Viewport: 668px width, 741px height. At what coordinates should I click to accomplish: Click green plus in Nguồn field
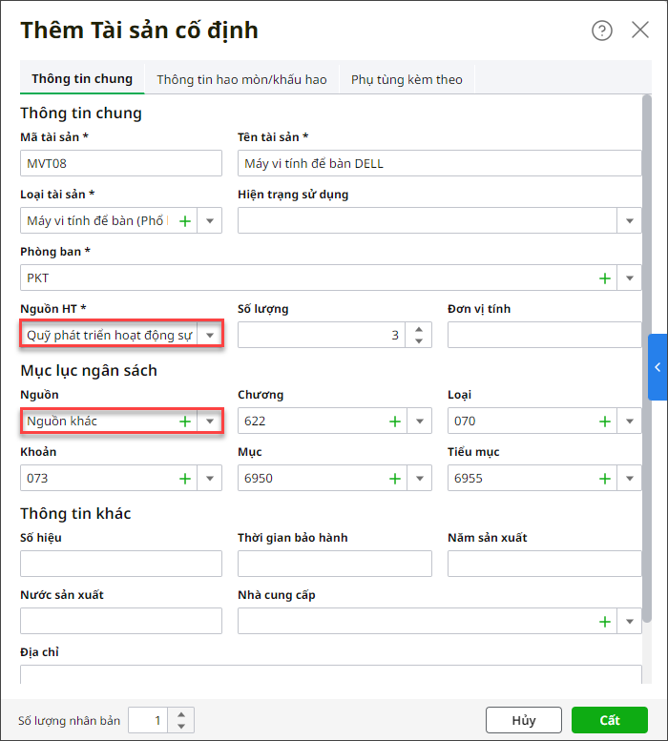pyautogui.click(x=185, y=421)
